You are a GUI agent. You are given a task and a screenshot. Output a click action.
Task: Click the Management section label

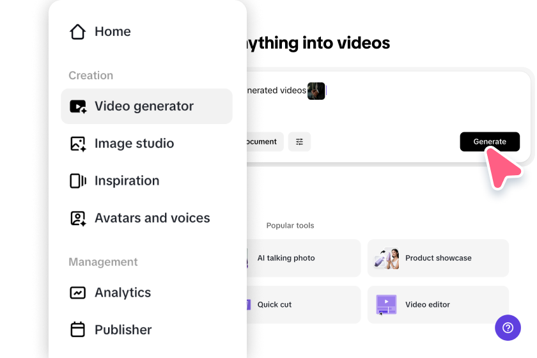pos(103,261)
